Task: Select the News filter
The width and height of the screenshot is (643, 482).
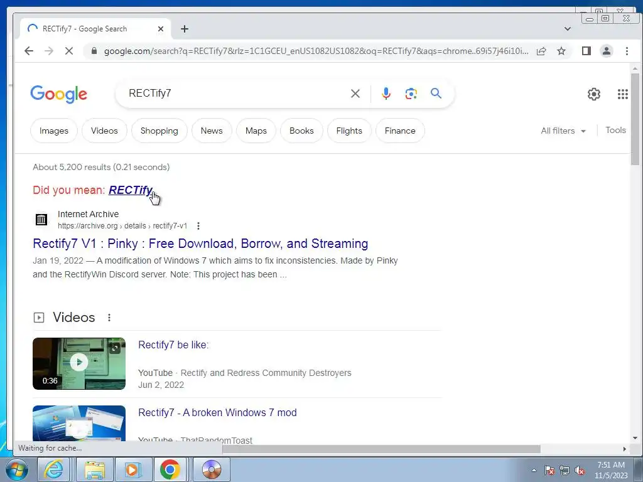Action: click(x=212, y=131)
